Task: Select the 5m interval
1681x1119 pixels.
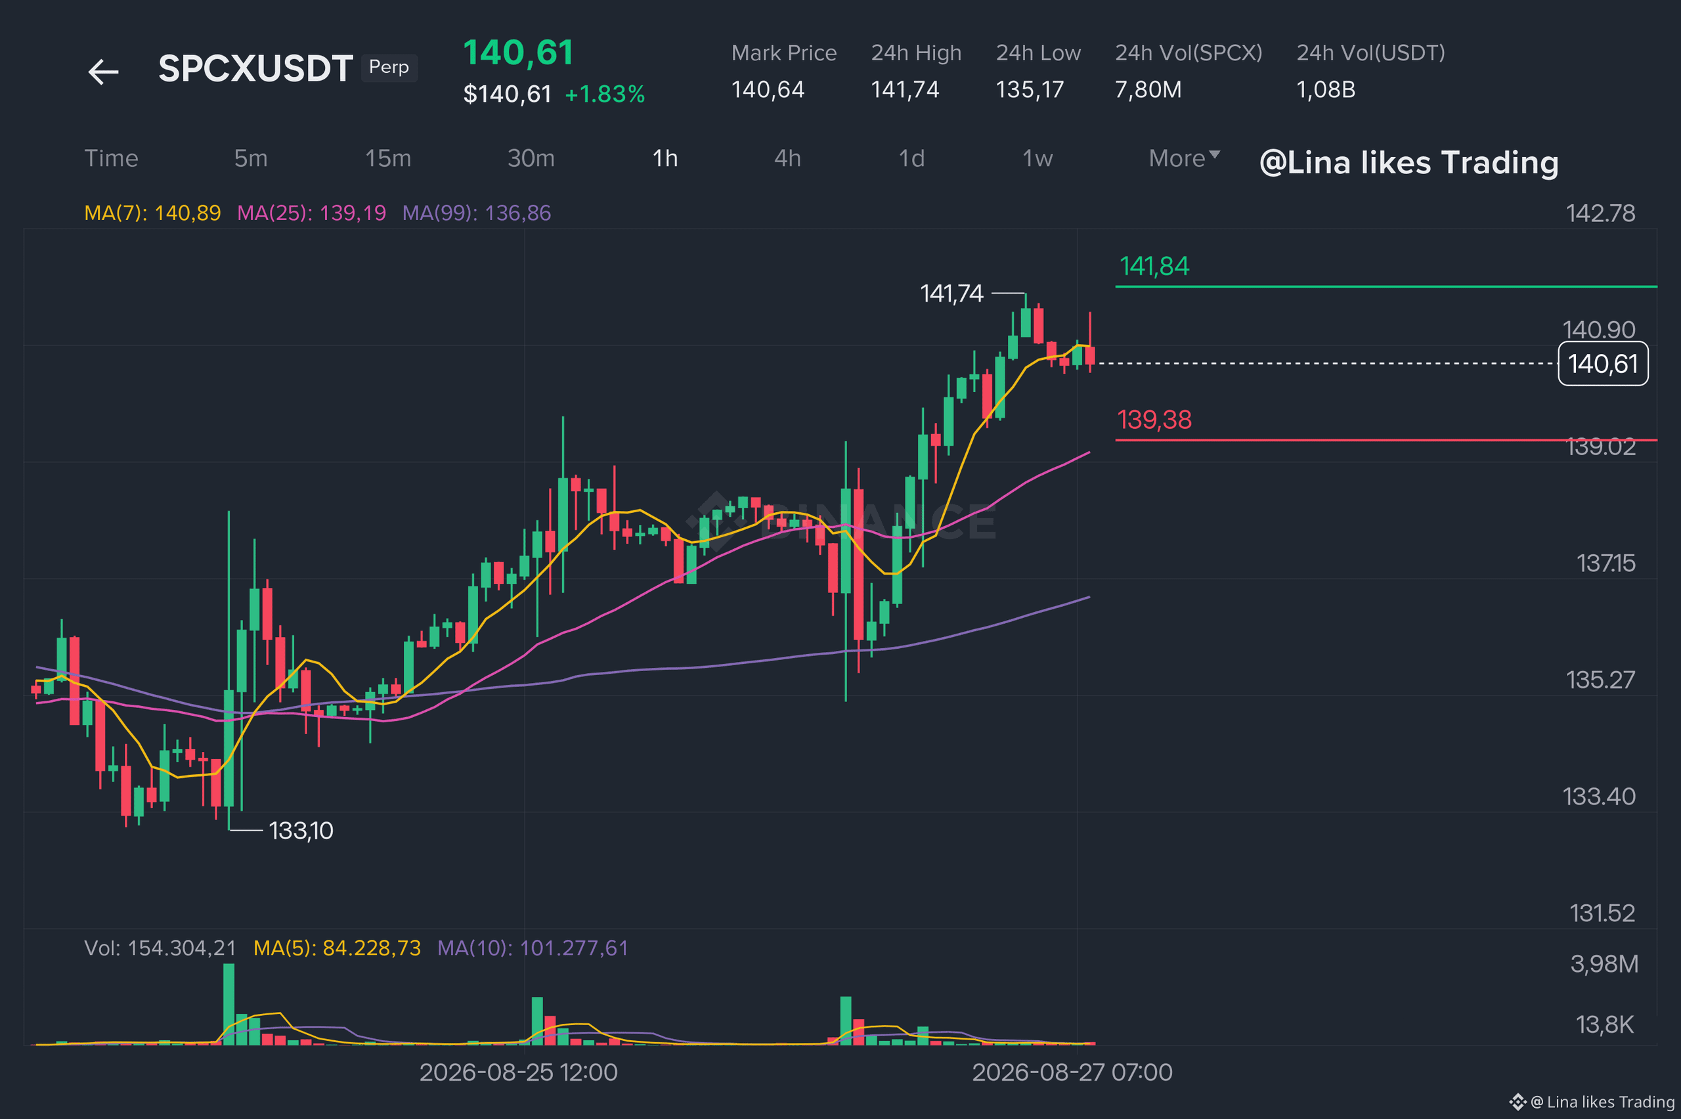Action: 251,158
